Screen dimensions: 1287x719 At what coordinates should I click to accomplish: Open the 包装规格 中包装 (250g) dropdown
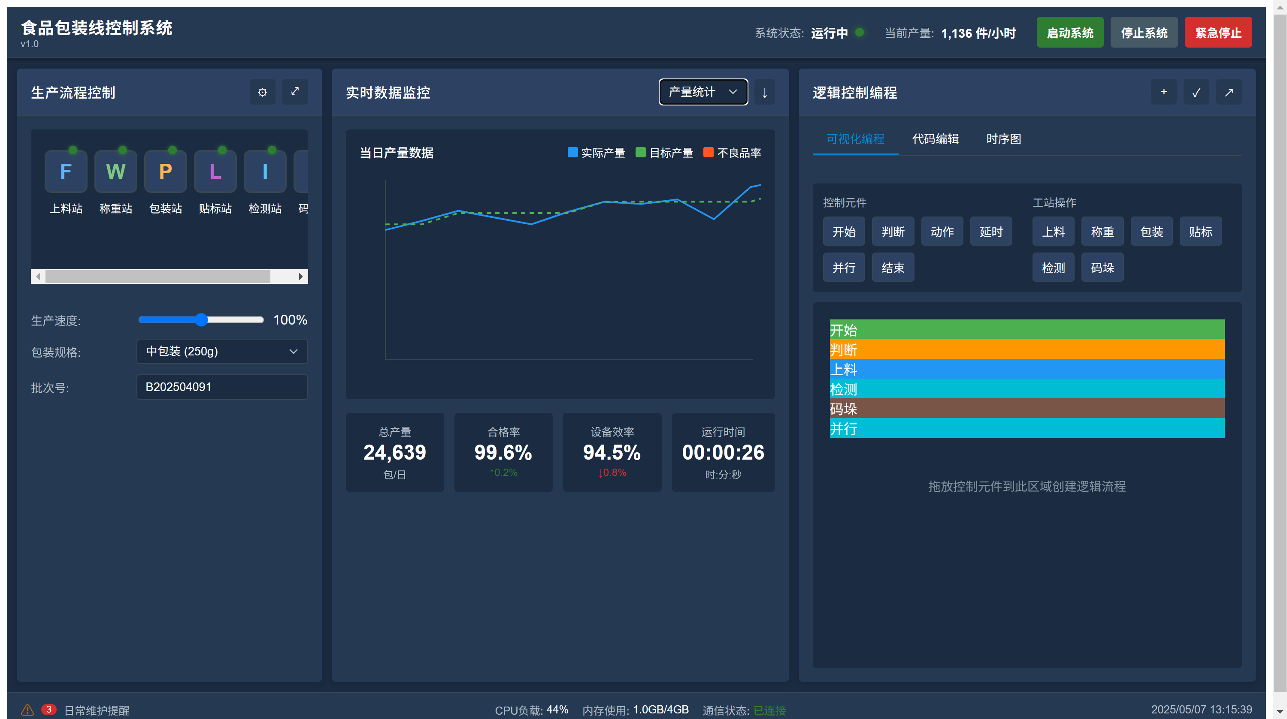coord(222,352)
